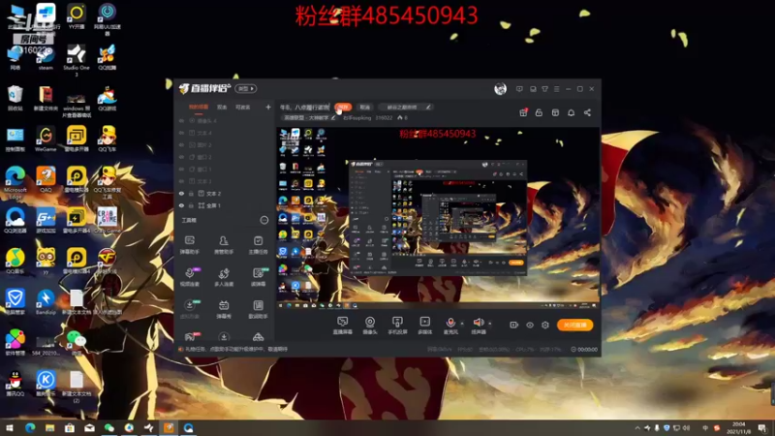Edit the tag pill right of 取消

tap(406, 107)
